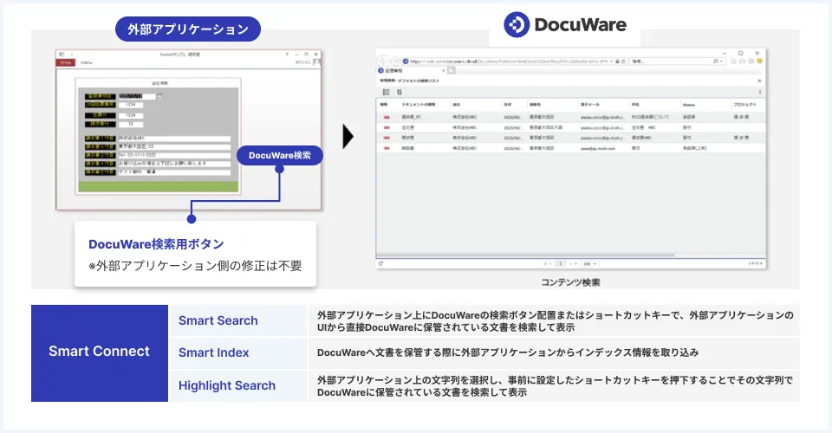Sort by Status column header
The image size is (832, 433).
pos(689,105)
